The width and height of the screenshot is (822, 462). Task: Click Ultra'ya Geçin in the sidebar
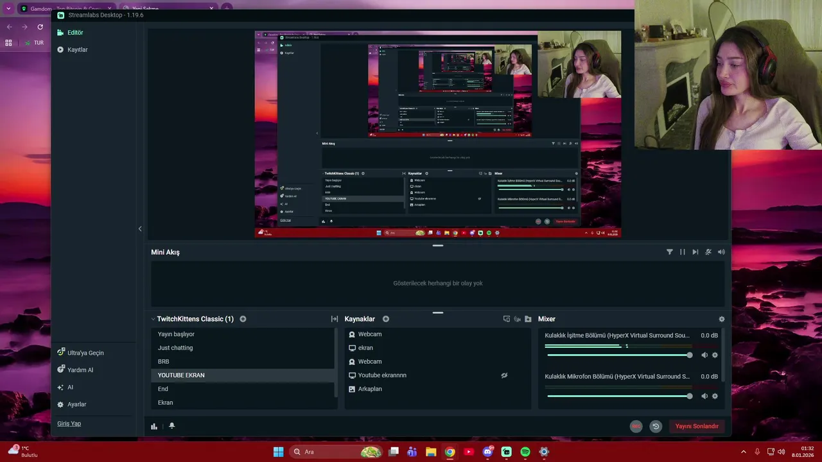pos(80,353)
